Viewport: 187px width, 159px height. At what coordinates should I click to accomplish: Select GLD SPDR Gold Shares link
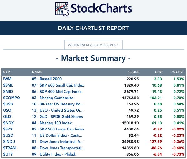pos(57,117)
